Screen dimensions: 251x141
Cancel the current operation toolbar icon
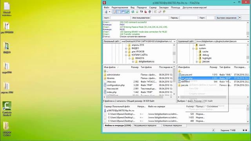(141, 12)
